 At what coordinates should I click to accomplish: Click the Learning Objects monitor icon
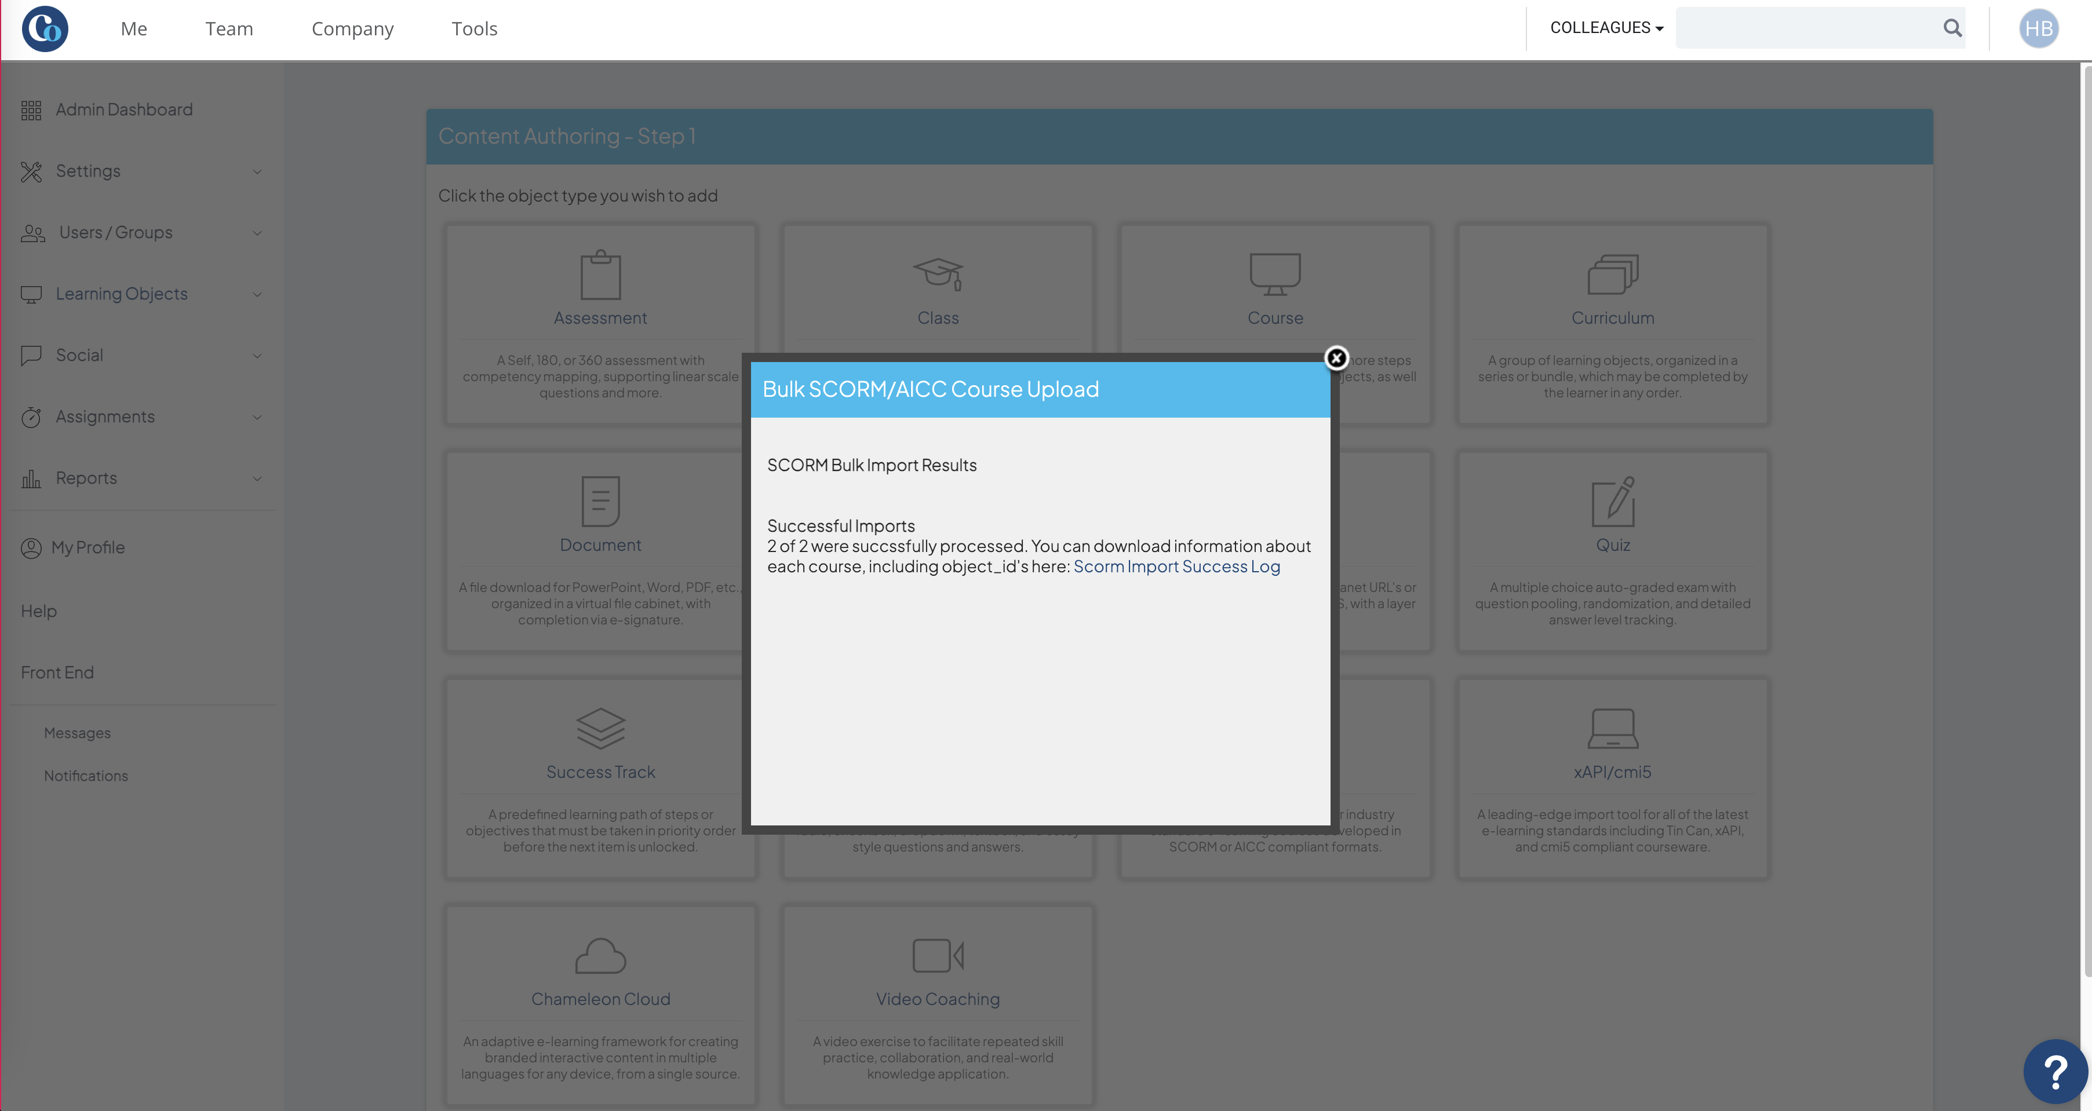click(31, 295)
